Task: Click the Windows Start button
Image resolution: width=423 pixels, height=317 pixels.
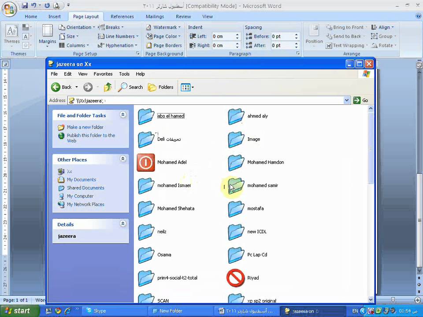Action: tap(19, 311)
